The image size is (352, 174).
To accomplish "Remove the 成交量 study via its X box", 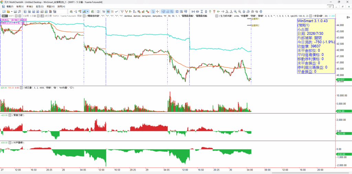I will pos(21,88).
